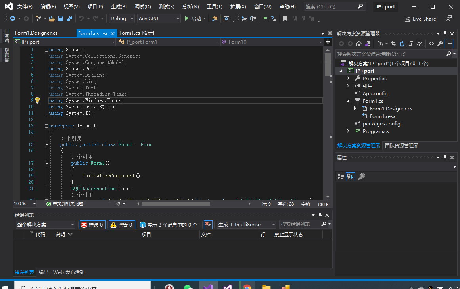This screenshot has height=289, width=460.
Task: Collapse the namespace IP_port code block
Action: pos(46,126)
